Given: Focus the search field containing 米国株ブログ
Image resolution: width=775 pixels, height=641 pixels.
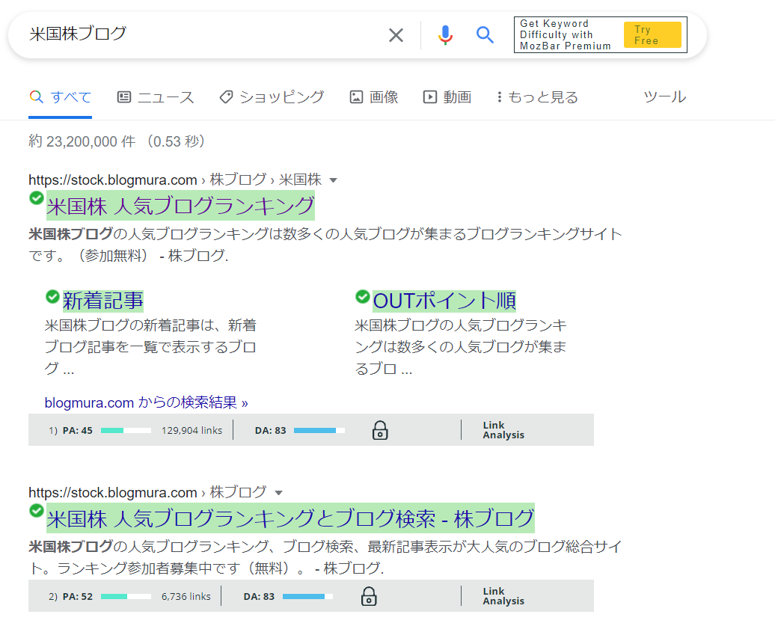Looking at the screenshot, I should [203, 34].
